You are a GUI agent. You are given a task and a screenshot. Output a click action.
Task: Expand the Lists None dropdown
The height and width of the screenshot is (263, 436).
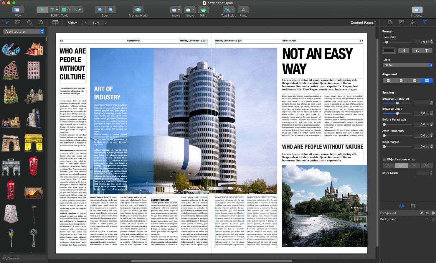coord(407,65)
